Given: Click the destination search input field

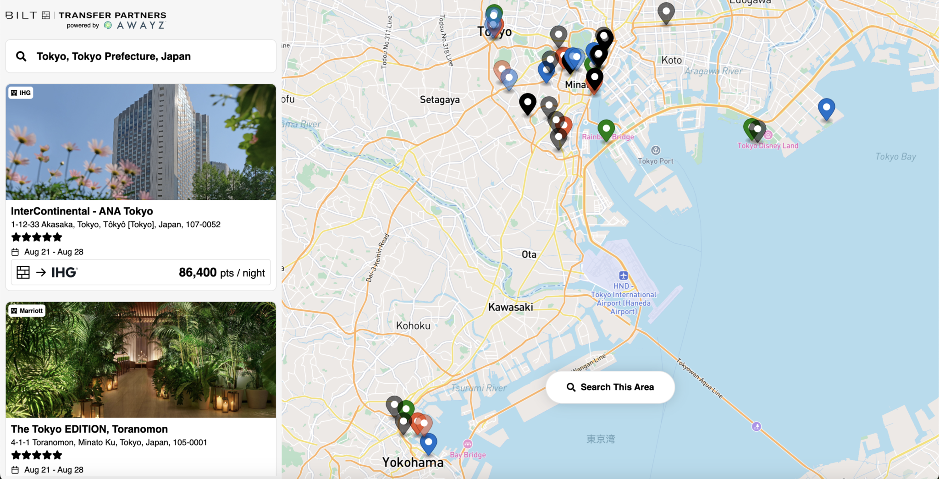Looking at the screenshot, I should coord(138,56).
